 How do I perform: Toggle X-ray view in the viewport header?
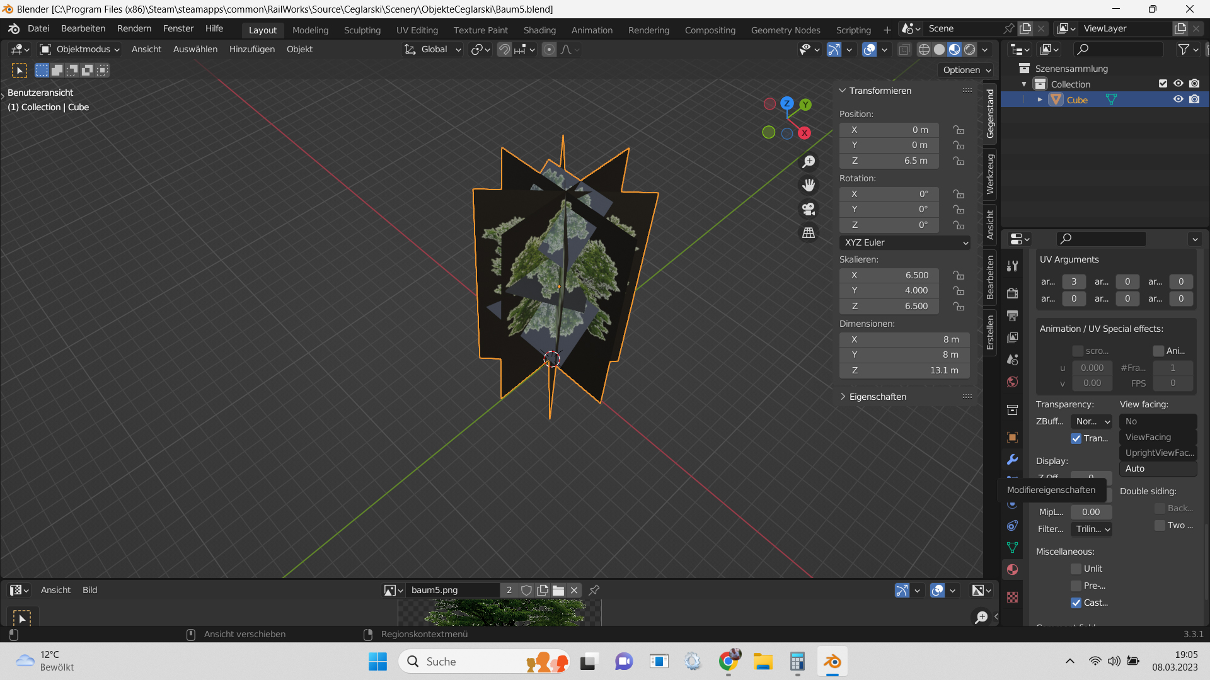tap(904, 49)
